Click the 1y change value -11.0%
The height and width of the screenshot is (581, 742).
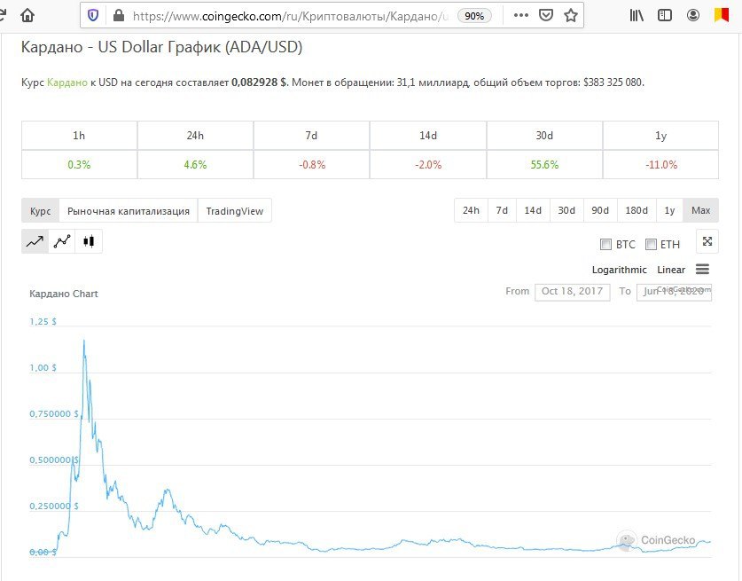click(661, 165)
